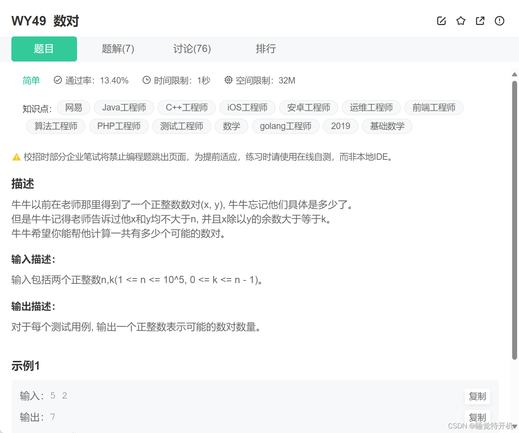This screenshot has width=519, height=433.
Task: Click the 安卓工程师 tag
Action: point(309,108)
